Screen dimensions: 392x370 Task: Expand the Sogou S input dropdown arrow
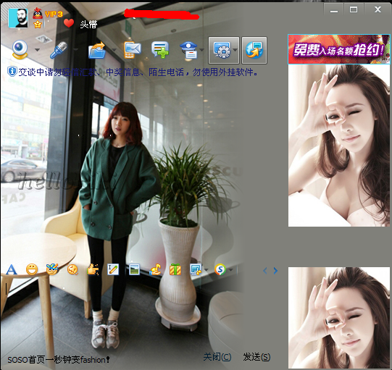point(230,270)
